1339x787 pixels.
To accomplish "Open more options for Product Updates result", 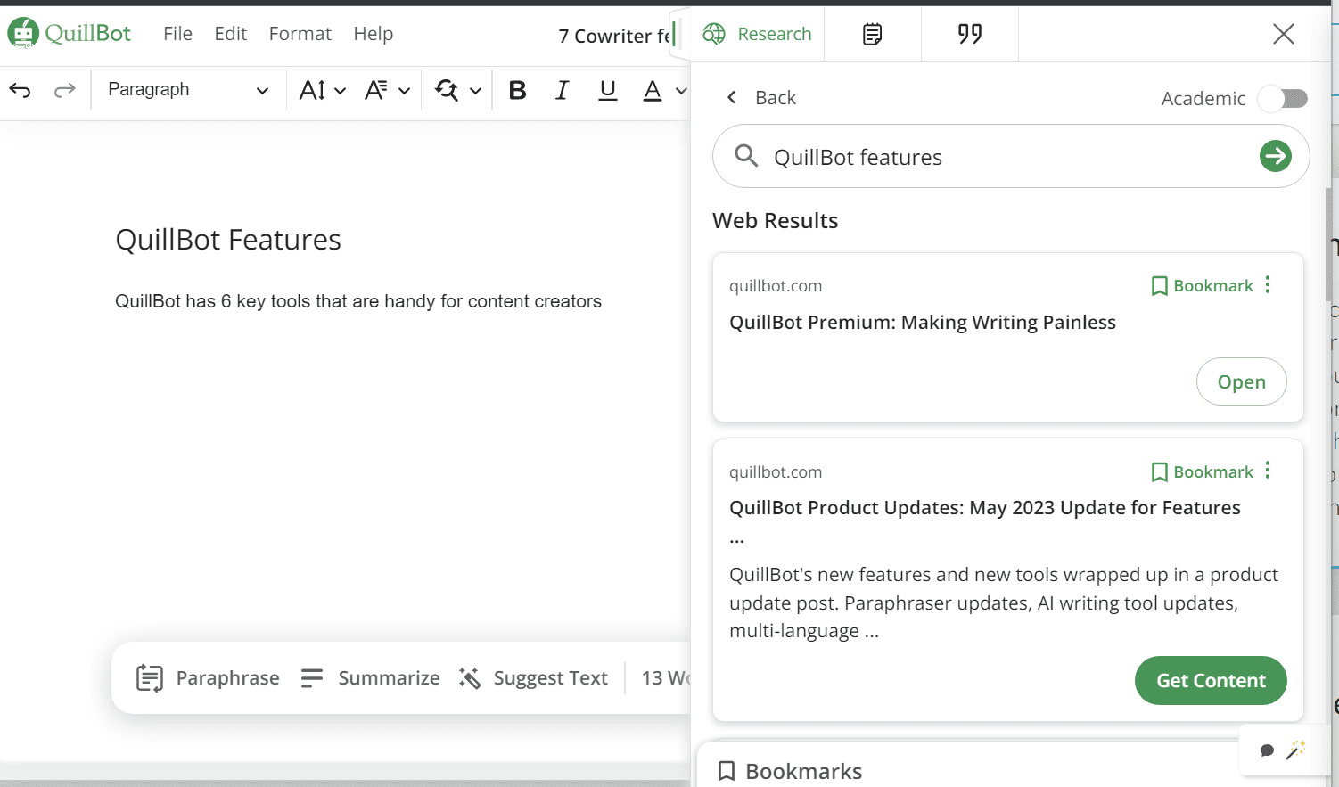I will click(x=1268, y=471).
